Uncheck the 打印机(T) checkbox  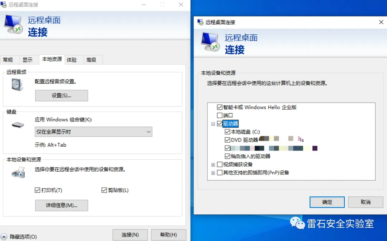[x=37, y=190]
